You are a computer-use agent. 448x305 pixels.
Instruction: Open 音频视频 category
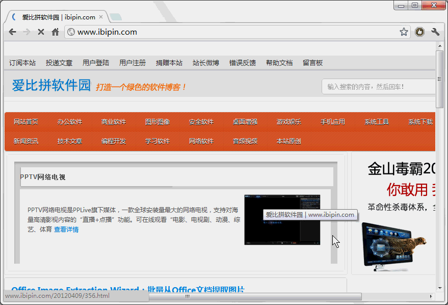click(245, 141)
